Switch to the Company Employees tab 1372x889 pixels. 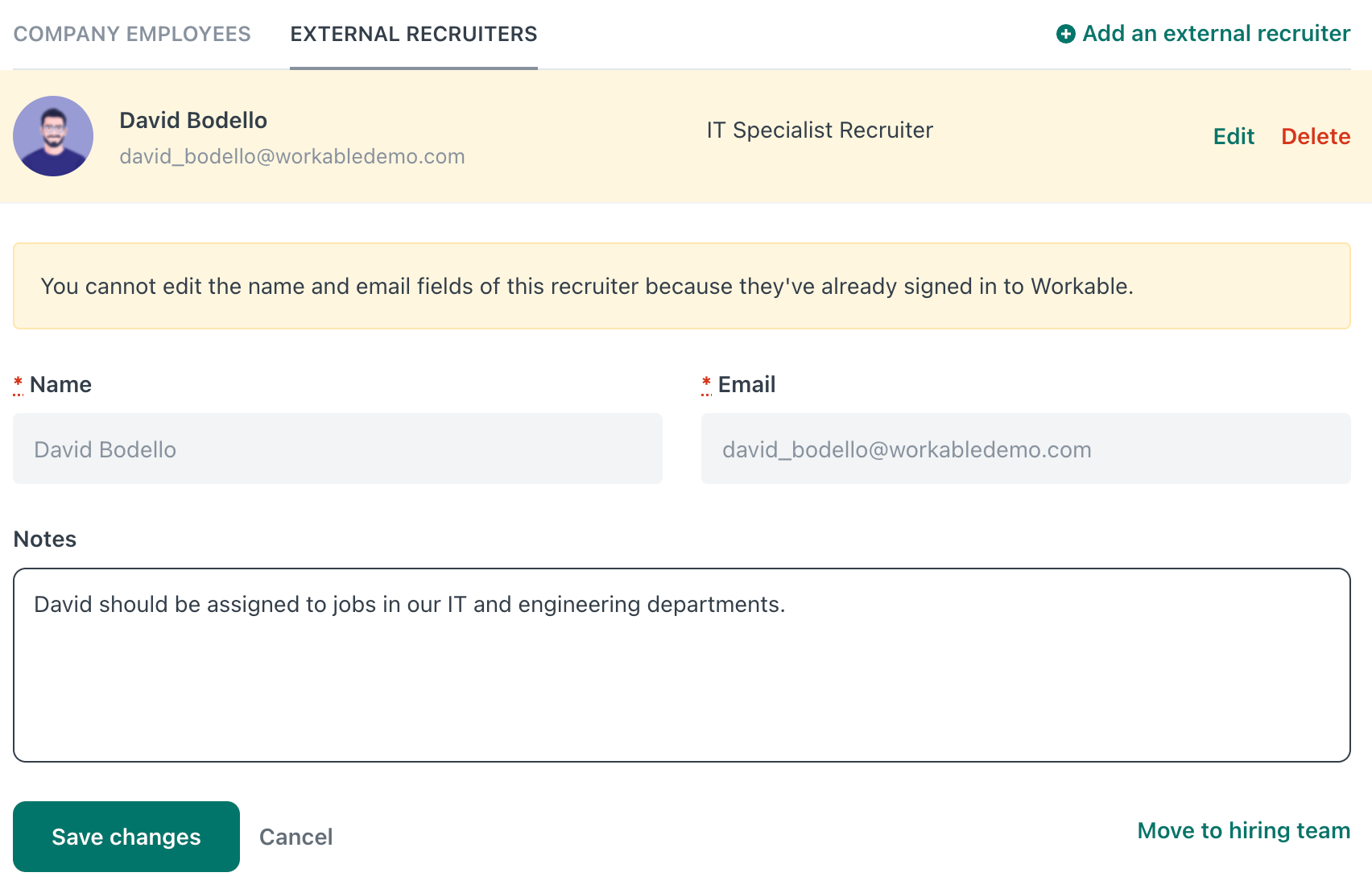click(x=132, y=34)
